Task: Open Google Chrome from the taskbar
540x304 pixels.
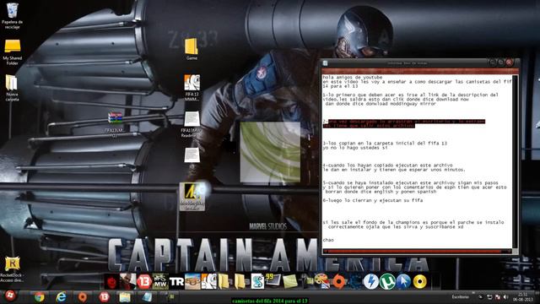Action: pyautogui.click(x=40, y=296)
